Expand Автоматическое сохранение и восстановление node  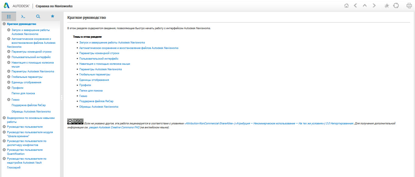pyautogui.click(x=9, y=39)
